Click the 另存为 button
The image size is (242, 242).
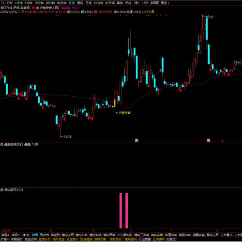coord(45,235)
